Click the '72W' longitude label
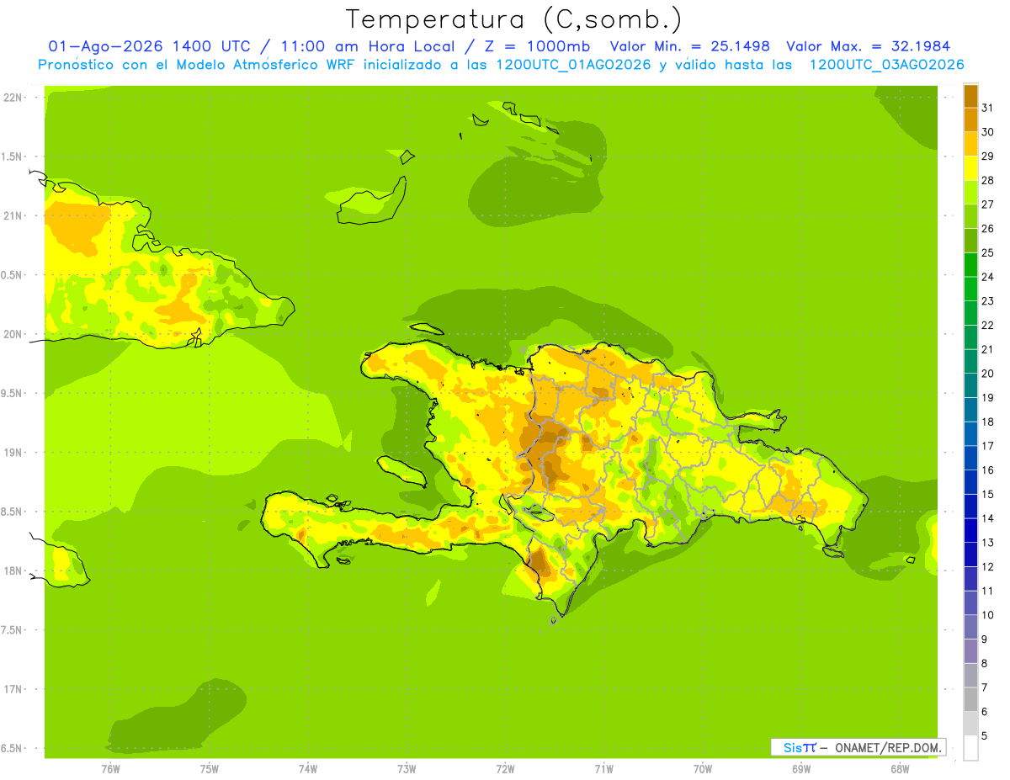This screenshot has height=780, width=1010. click(505, 768)
